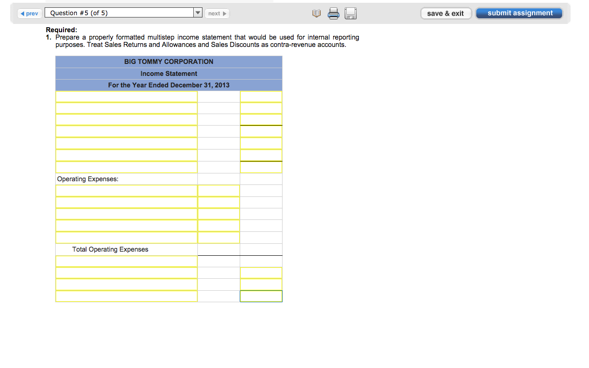The height and width of the screenshot is (368, 589).
Task: Click the Required: heading text
Action: coord(62,30)
